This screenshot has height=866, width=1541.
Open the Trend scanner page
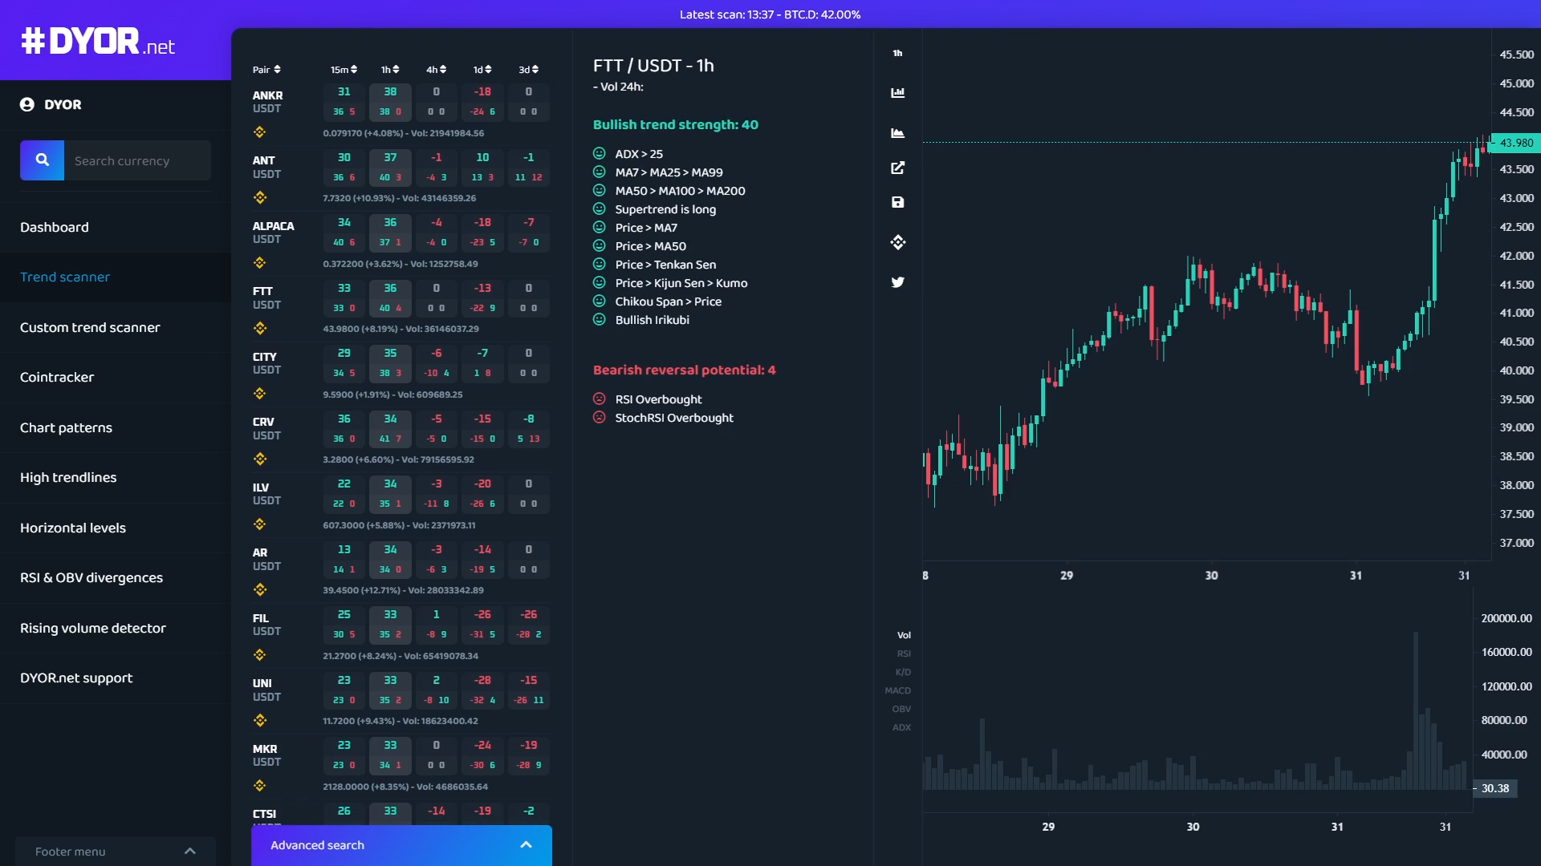(116, 277)
